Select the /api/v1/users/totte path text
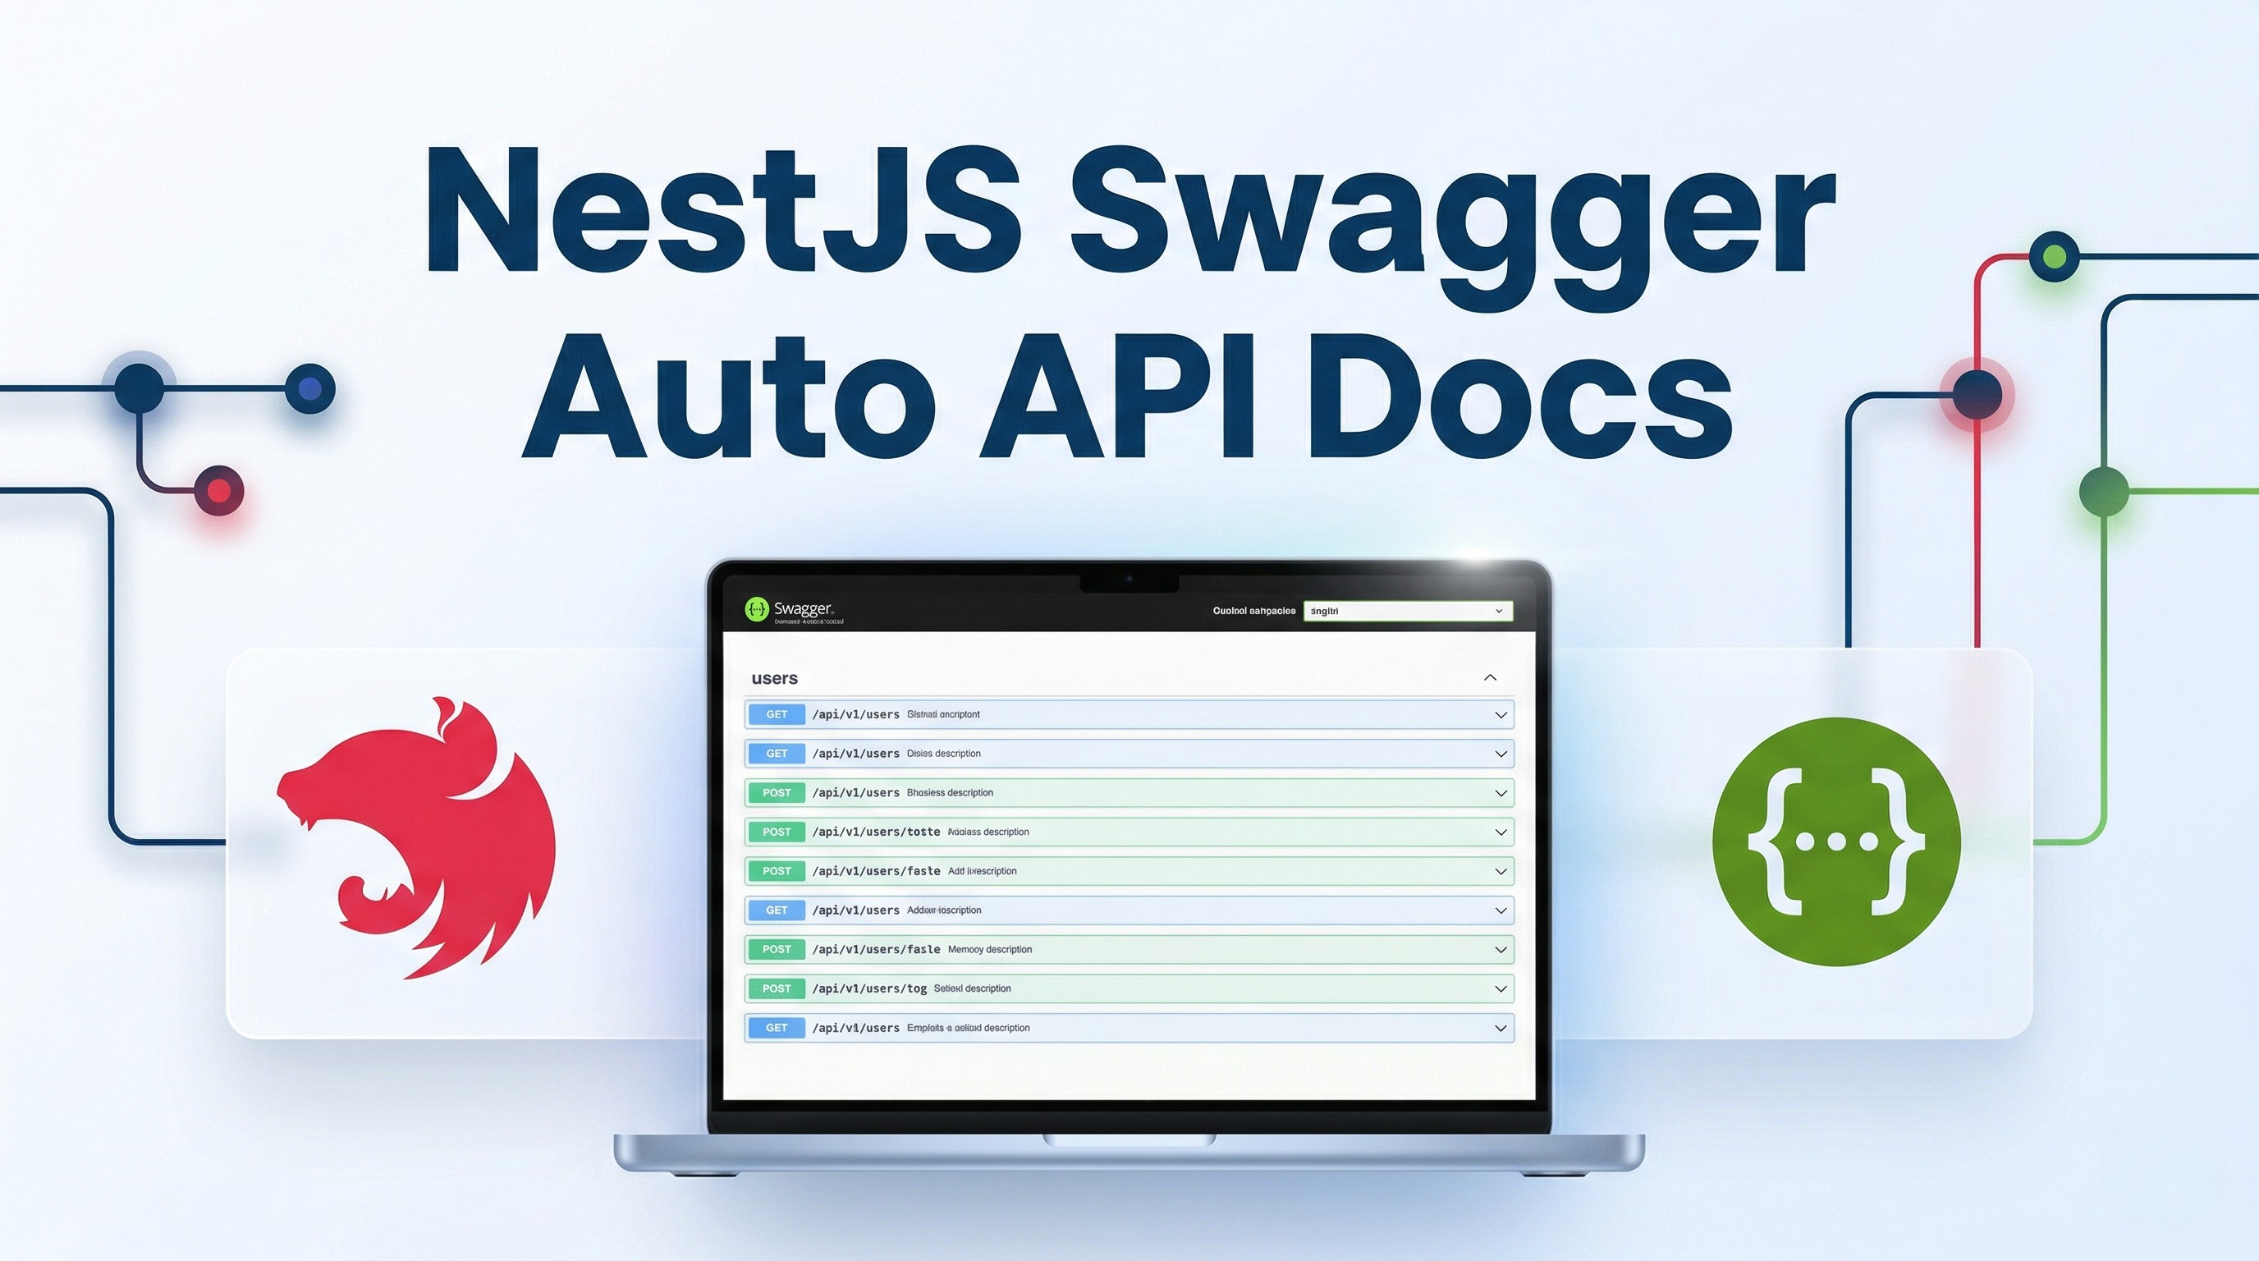2259x1261 pixels. click(x=876, y=832)
